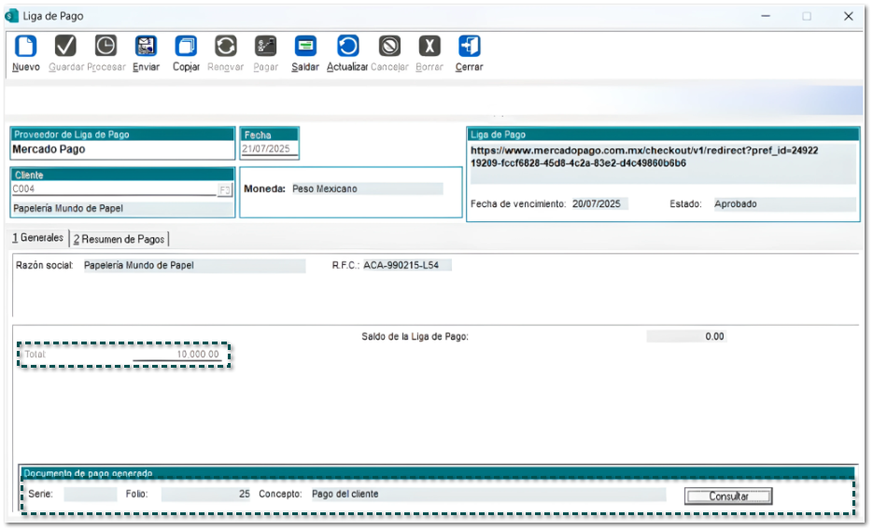Click the Copiar toolbar icon

pyautogui.click(x=186, y=47)
